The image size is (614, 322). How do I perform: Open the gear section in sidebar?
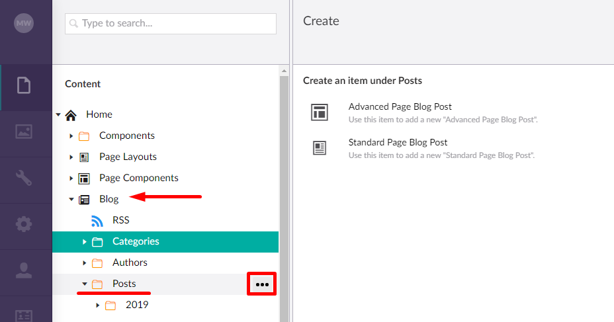[24, 223]
